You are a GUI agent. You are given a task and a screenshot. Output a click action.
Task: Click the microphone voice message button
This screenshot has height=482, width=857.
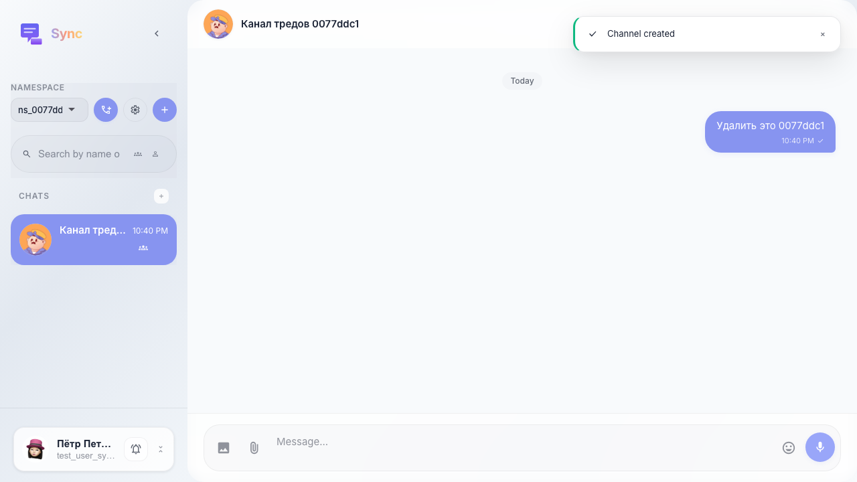[x=820, y=447]
